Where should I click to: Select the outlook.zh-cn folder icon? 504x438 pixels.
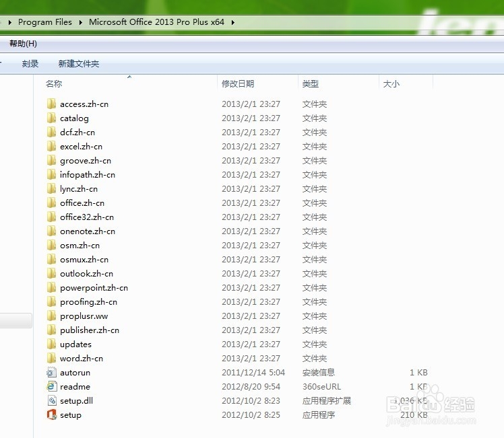[51, 273]
